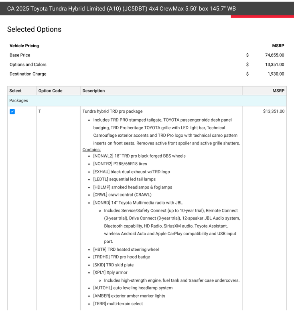Click the Base Price label
Viewport: 294px width, 320px height.
click(x=20, y=55)
